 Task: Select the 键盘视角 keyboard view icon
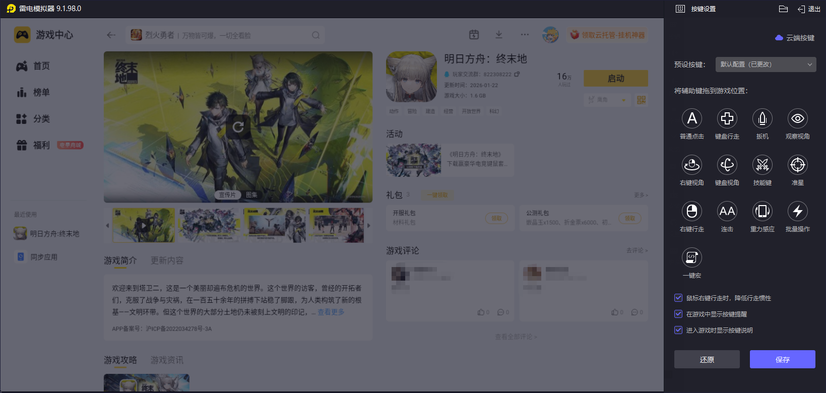(x=727, y=165)
